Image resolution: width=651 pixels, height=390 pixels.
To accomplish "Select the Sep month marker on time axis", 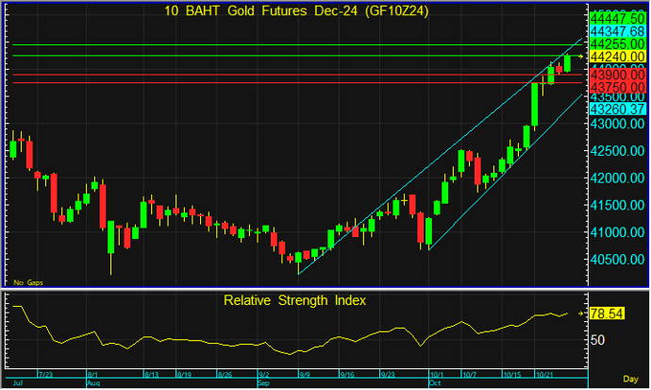I will (x=264, y=384).
